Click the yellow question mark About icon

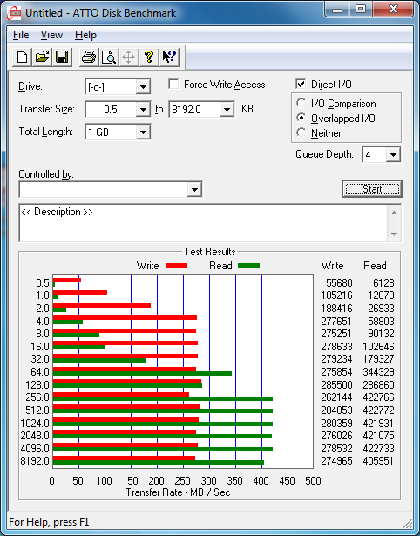pyautogui.click(x=149, y=57)
